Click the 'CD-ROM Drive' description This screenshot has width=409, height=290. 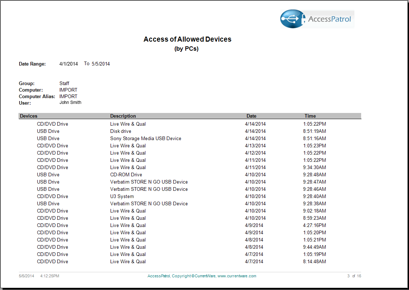click(x=126, y=175)
